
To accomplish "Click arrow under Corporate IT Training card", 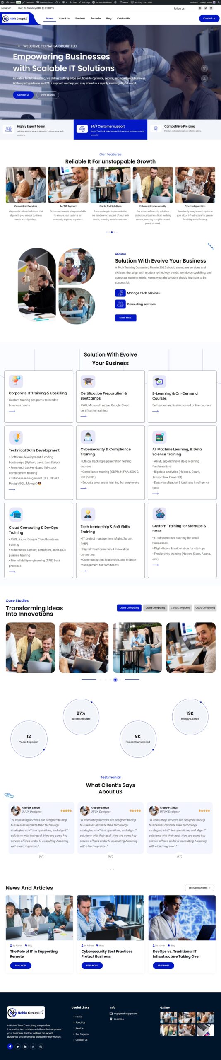I will 12,411.
